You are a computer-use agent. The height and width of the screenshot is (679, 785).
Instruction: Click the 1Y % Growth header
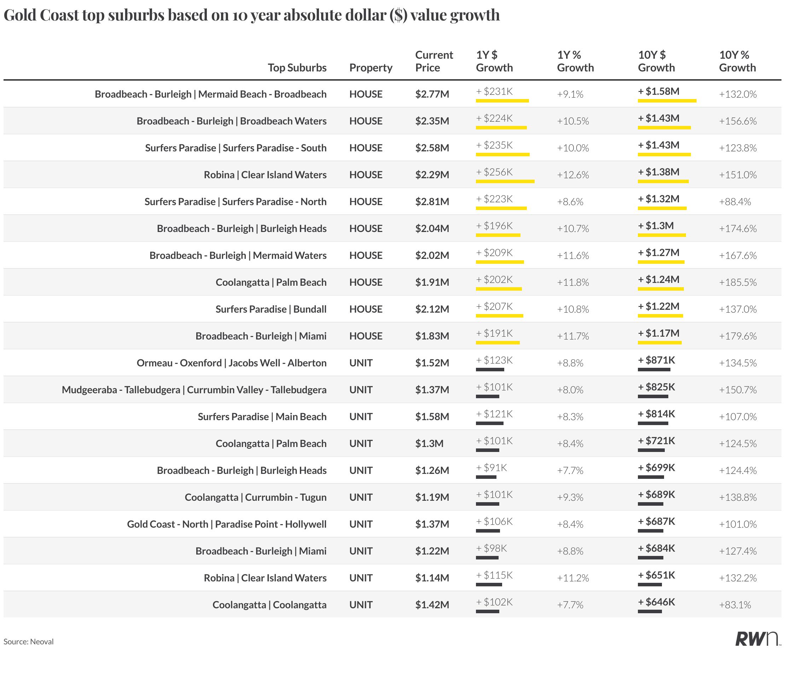click(x=575, y=61)
